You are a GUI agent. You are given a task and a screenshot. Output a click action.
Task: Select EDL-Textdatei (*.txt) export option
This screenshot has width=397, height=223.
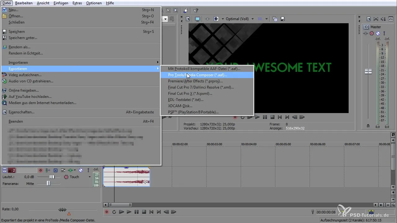[x=207, y=100]
